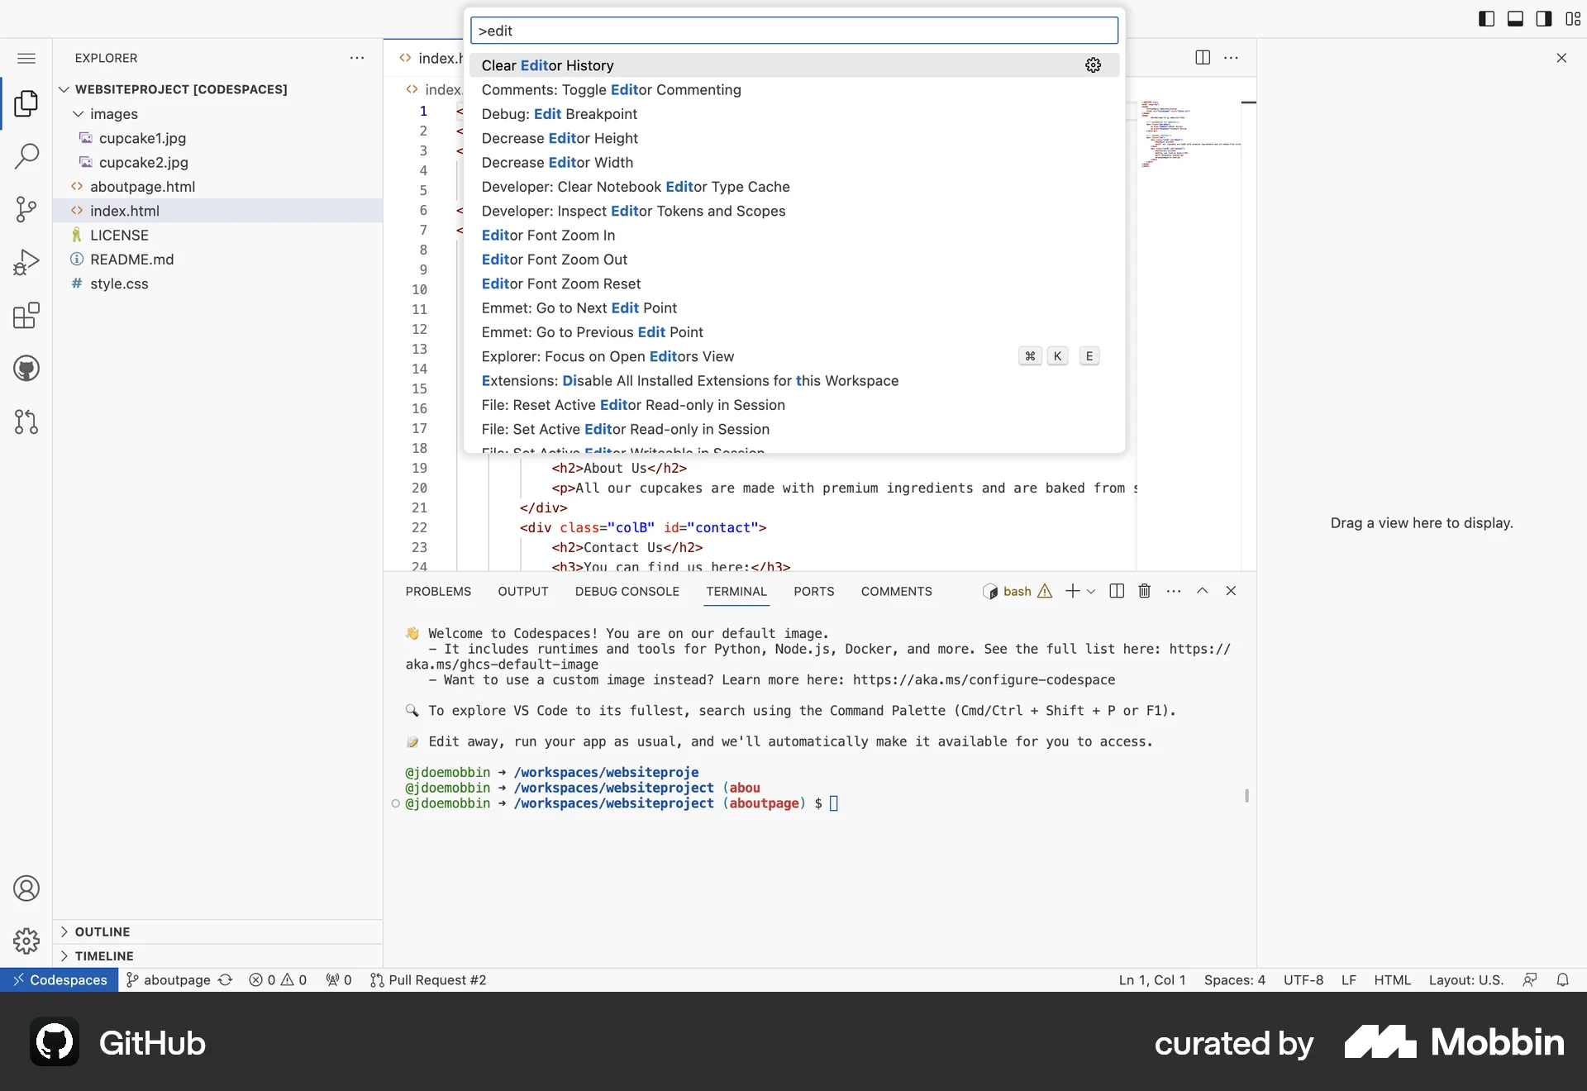This screenshot has width=1587, height=1091.
Task: Switch to the PROBLEMS tab
Action: (438, 591)
